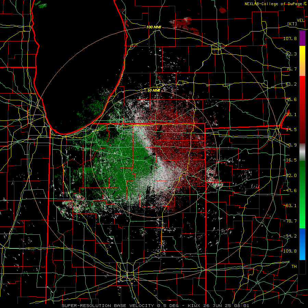Click the "50 NMI" range ring label

(154, 90)
